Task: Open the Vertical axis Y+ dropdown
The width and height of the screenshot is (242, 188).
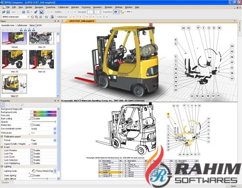Action: click(x=55, y=133)
